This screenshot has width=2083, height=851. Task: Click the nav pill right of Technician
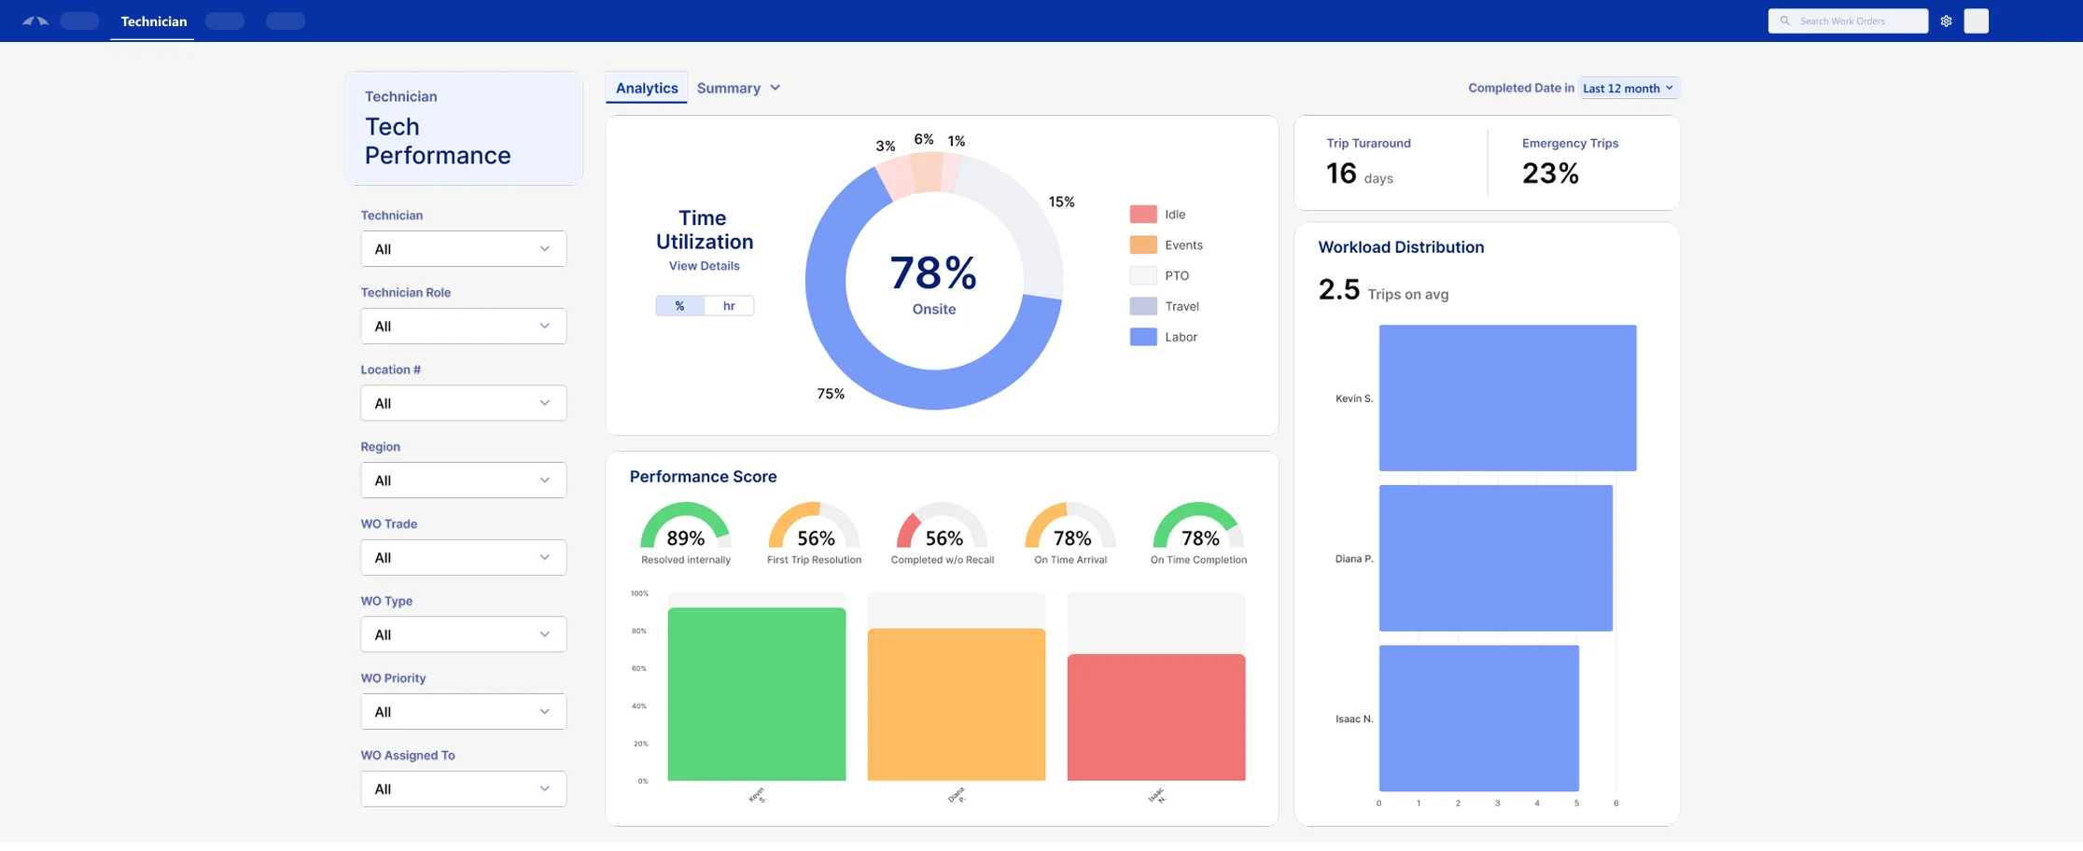pyautogui.click(x=225, y=21)
